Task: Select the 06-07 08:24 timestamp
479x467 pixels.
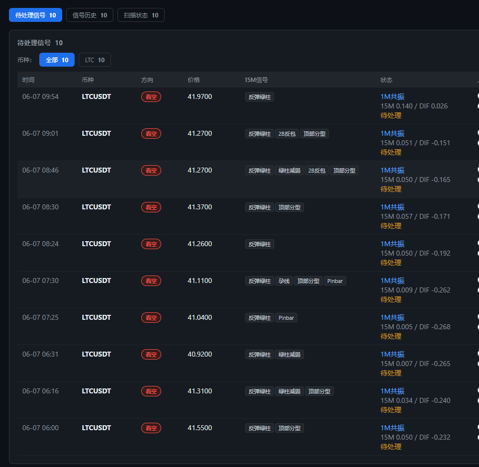Action: coord(40,244)
